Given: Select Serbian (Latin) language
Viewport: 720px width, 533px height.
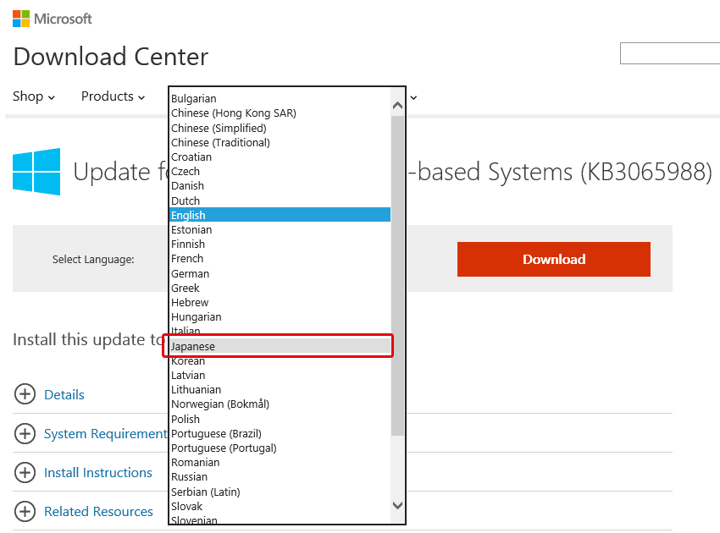Looking at the screenshot, I should [x=280, y=492].
